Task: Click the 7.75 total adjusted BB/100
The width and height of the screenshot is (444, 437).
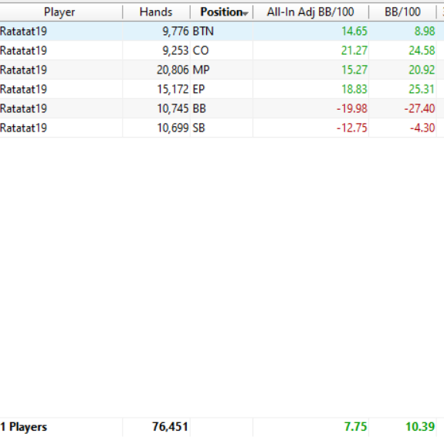Action: tap(356, 426)
